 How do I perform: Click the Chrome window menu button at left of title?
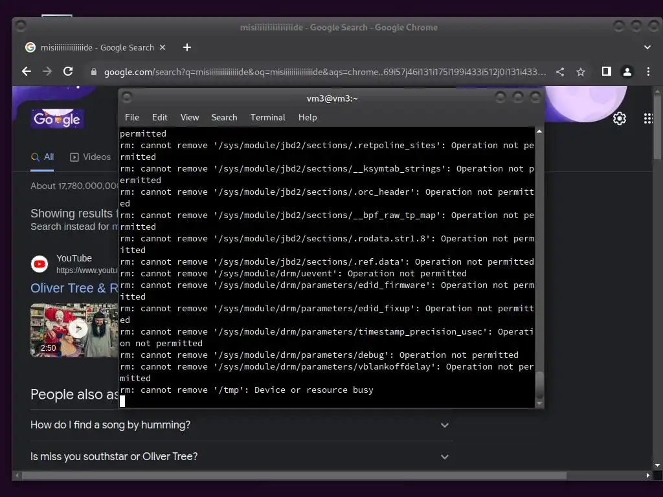21,26
